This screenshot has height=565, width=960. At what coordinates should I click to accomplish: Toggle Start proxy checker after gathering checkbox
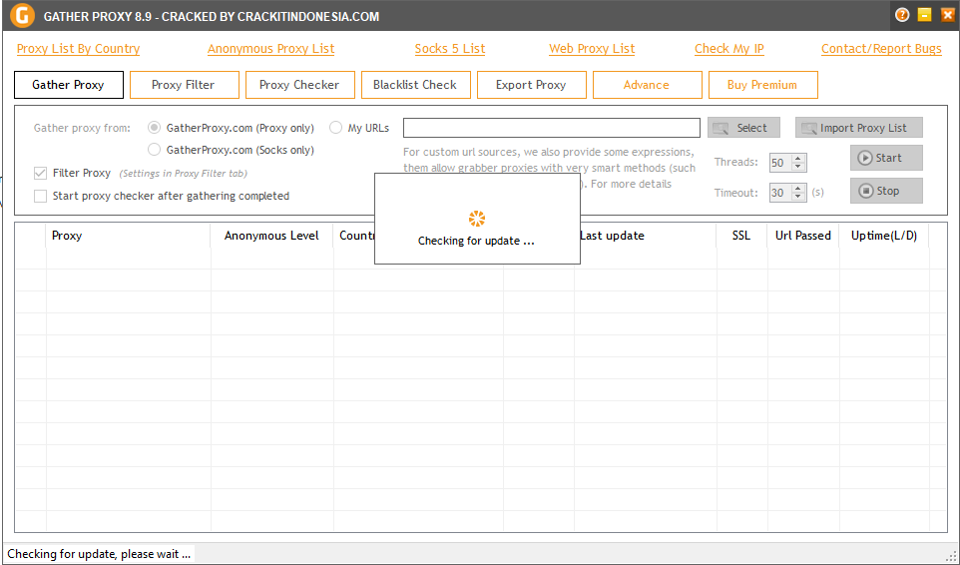41,197
